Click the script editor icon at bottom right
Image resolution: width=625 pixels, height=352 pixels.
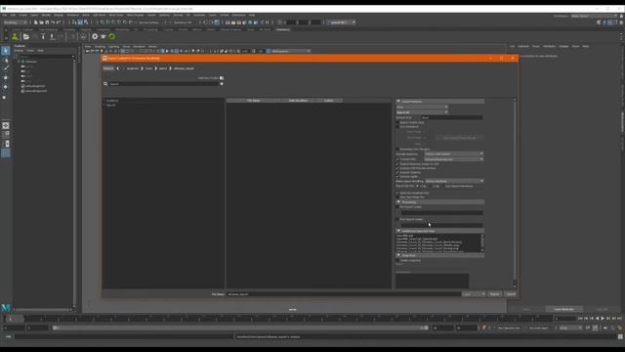click(x=620, y=336)
